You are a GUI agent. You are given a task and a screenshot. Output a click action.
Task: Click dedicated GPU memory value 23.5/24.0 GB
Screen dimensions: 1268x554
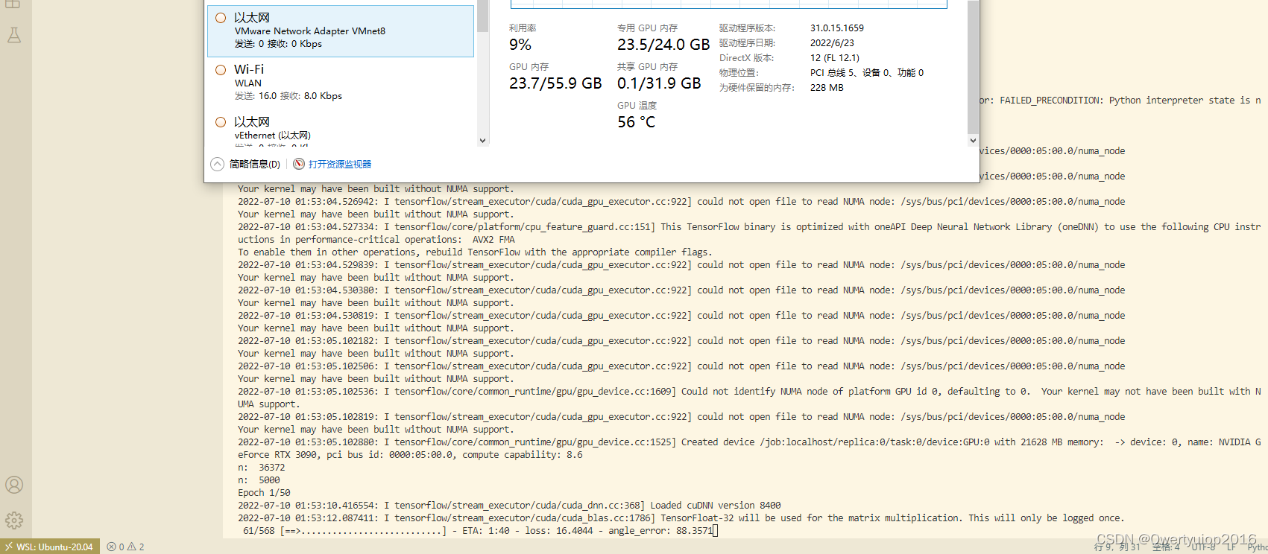click(x=663, y=45)
